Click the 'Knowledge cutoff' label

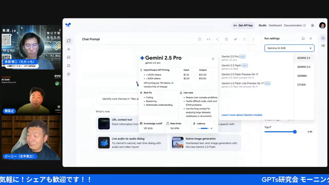pyautogui.click(x=153, y=124)
